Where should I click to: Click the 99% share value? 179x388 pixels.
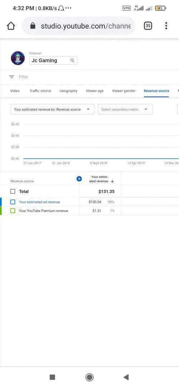coord(111,202)
